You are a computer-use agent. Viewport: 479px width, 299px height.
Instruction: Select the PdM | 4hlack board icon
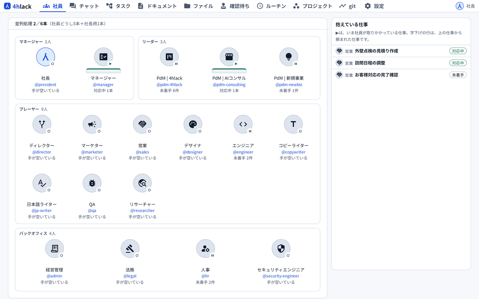click(x=169, y=57)
